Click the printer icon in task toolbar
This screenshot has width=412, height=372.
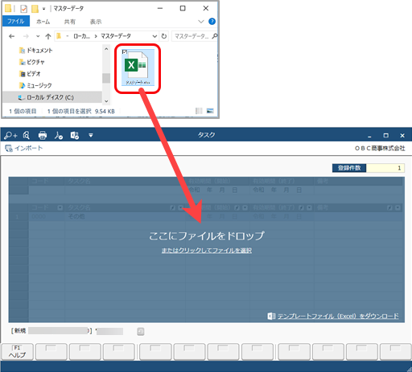tap(43, 136)
